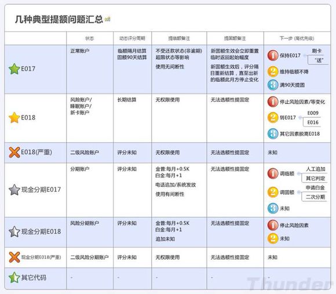Select the 提临额备注 column header
This screenshot has height=294, width=336.
pyautogui.click(x=179, y=38)
